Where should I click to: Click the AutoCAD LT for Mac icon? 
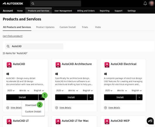(x=58, y=121)
